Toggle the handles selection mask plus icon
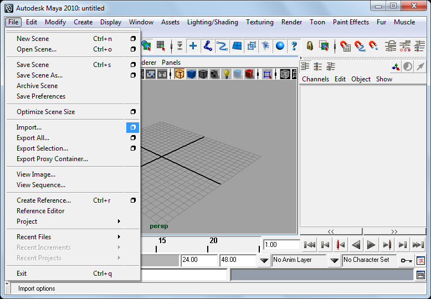Viewport: 431px width, 299px height. pyautogui.click(x=193, y=46)
